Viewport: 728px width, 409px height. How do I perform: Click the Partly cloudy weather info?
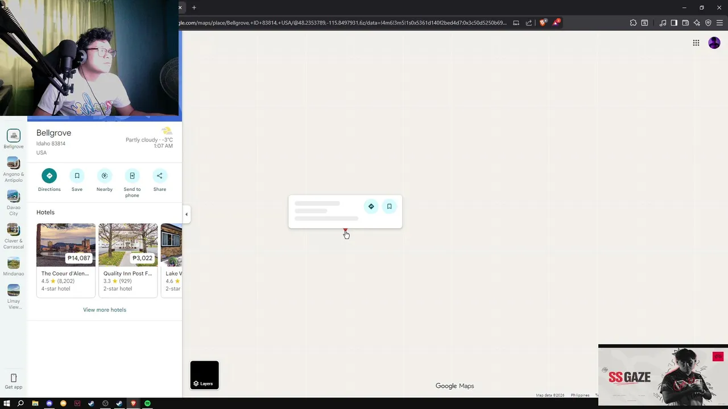click(x=149, y=139)
